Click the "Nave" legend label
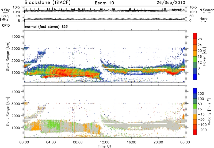This screenshot has height=148, width=214. (x=204, y=18)
